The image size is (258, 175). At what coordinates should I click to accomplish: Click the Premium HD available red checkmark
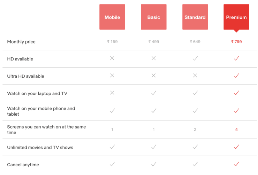pos(236,59)
